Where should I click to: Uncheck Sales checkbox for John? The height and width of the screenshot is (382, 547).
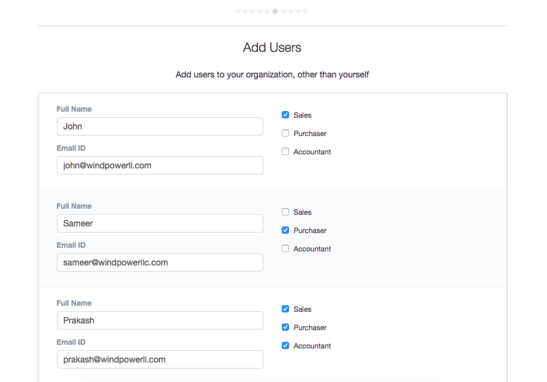point(285,115)
